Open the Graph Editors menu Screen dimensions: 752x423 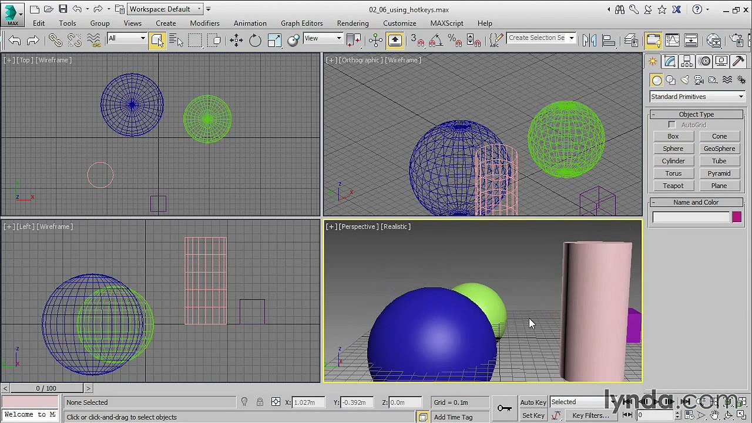301,23
